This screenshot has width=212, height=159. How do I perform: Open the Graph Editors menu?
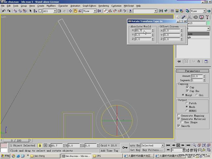[x=89, y=6]
